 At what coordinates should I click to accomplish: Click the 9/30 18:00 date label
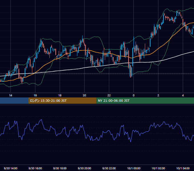pos(60,168)
